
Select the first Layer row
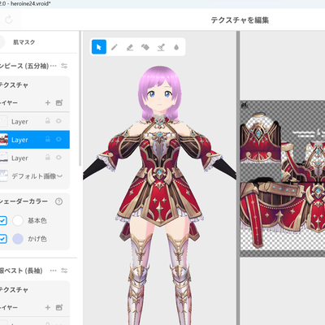35,121
